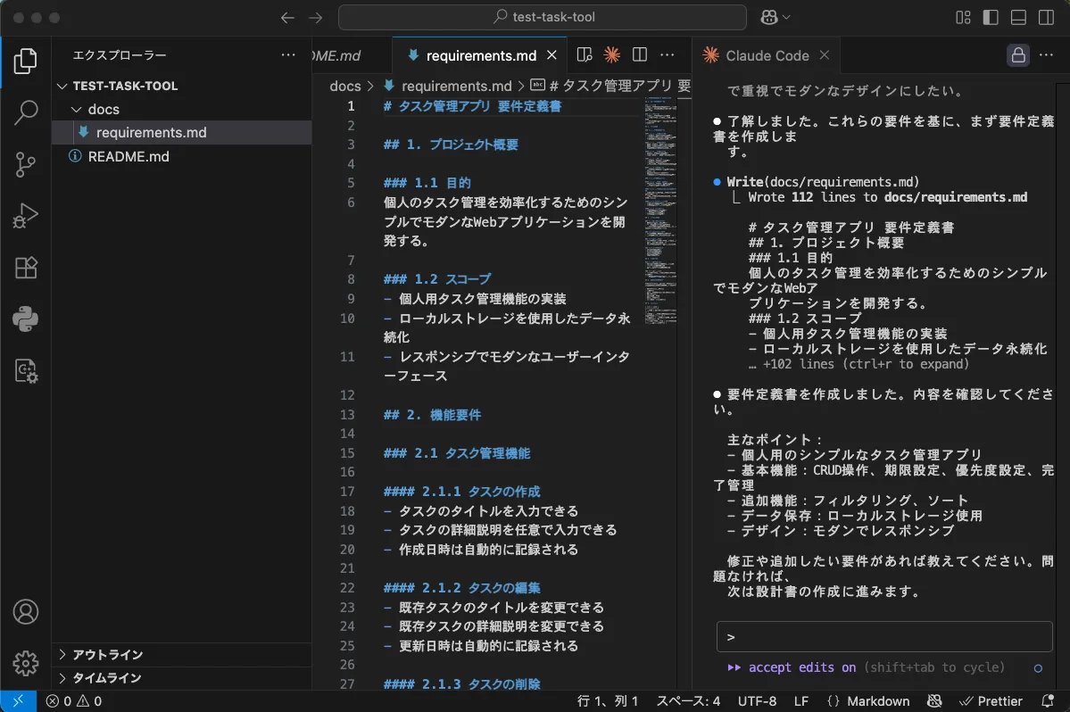This screenshot has height=712, width=1070.
Task: Switch to the requirements.md editor tab
Action: tap(480, 55)
